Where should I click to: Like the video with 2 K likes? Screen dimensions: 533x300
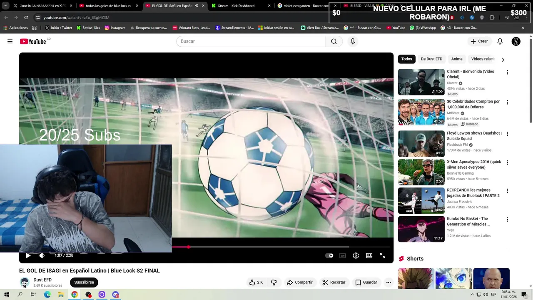tap(256, 282)
